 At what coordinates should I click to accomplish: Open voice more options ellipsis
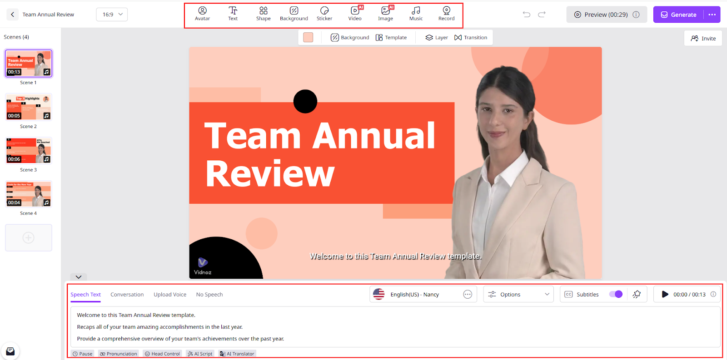(468, 294)
